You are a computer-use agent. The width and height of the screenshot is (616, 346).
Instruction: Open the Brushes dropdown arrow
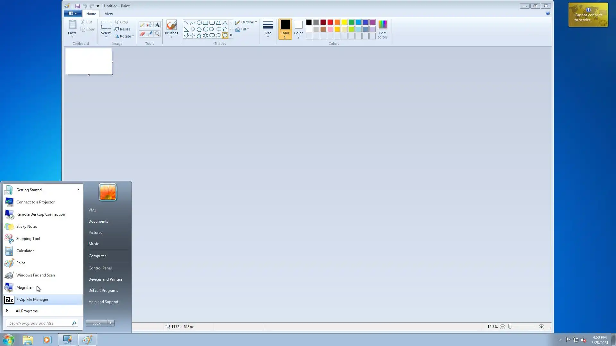click(171, 37)
